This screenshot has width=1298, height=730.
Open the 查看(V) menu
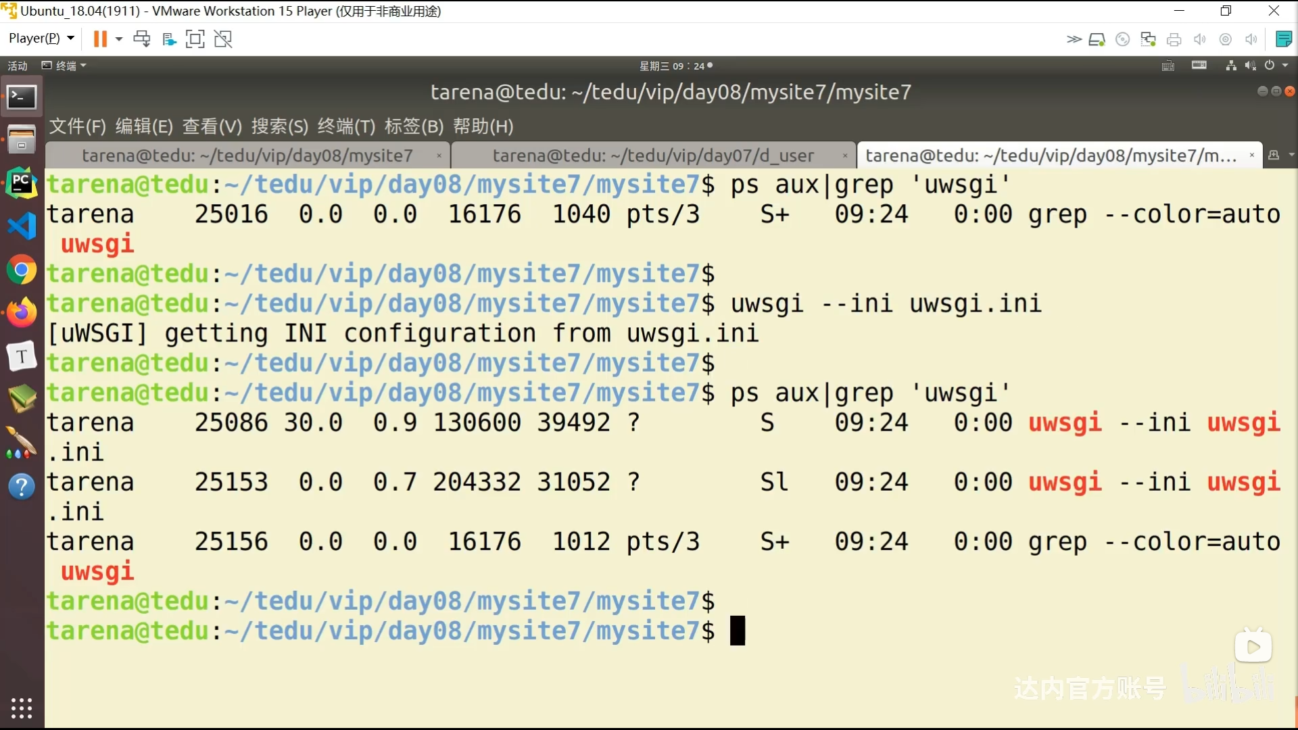click(212, 126)
